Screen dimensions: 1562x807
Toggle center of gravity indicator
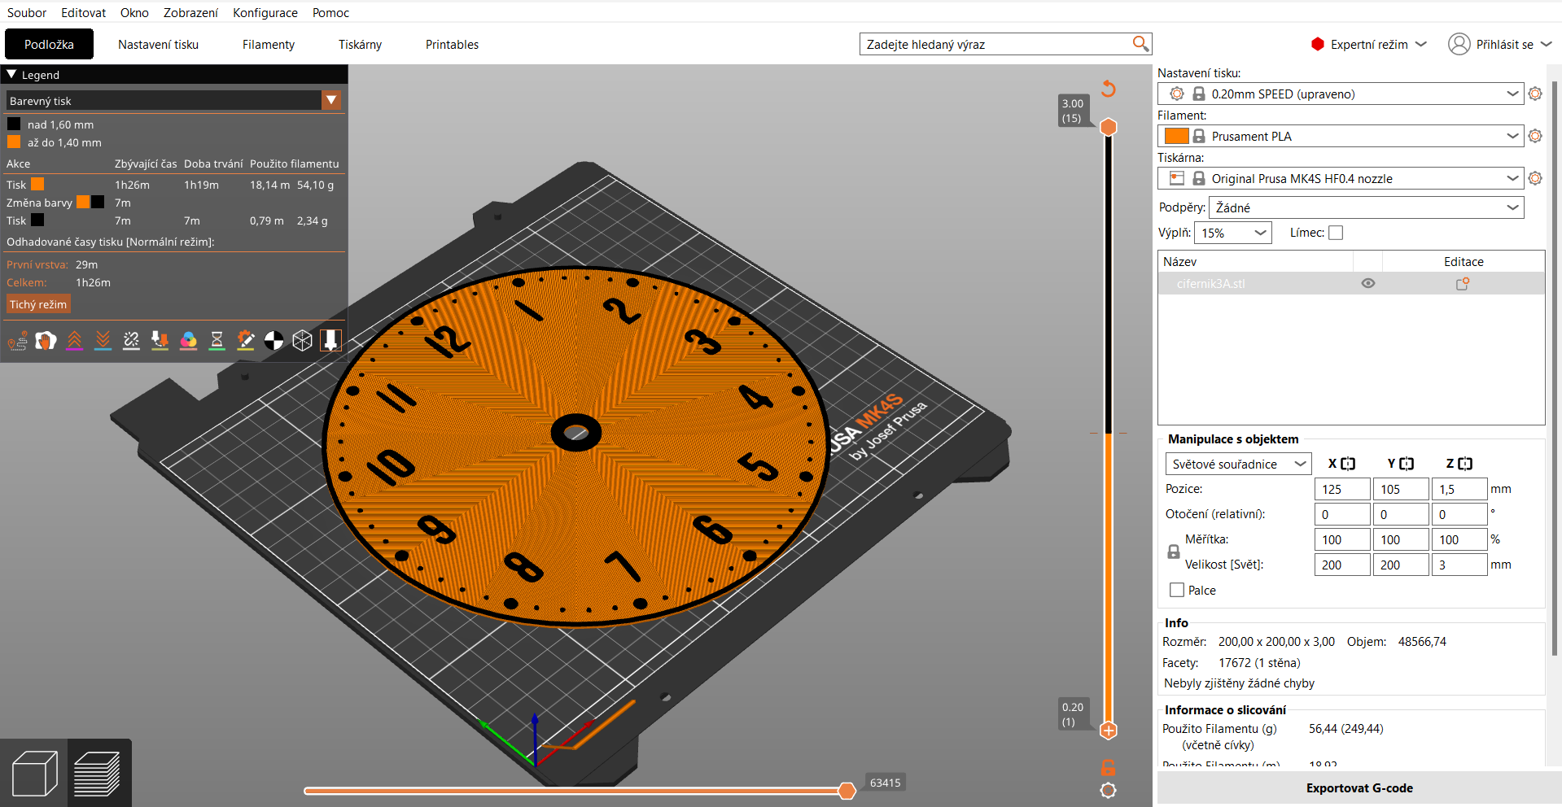point(273,340)
